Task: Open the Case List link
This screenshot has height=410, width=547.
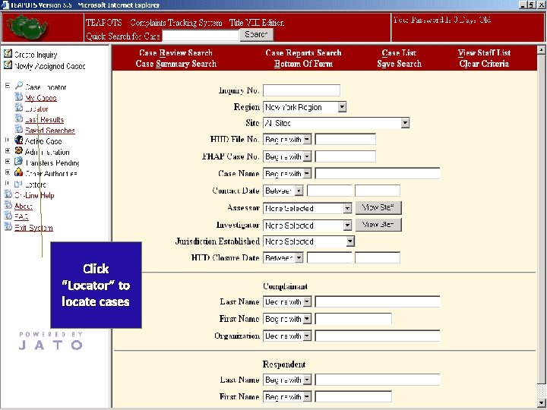Action: (399, 53)
